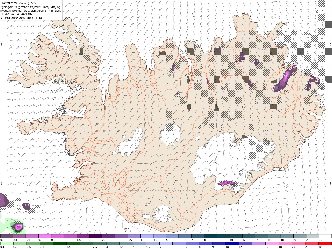This screenshot has width=332, height=249.
Task: Click the 1.7 value label on the south glacier
Action: 224,183
